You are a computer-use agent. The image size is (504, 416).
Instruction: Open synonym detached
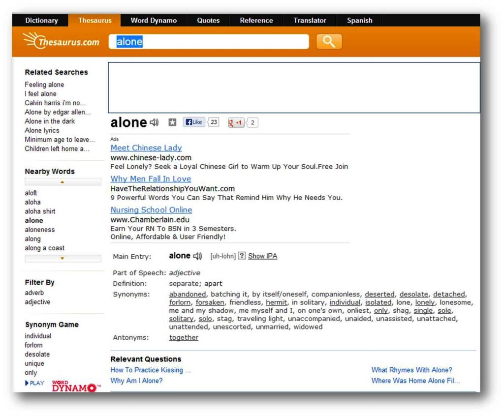coord(449,294)
